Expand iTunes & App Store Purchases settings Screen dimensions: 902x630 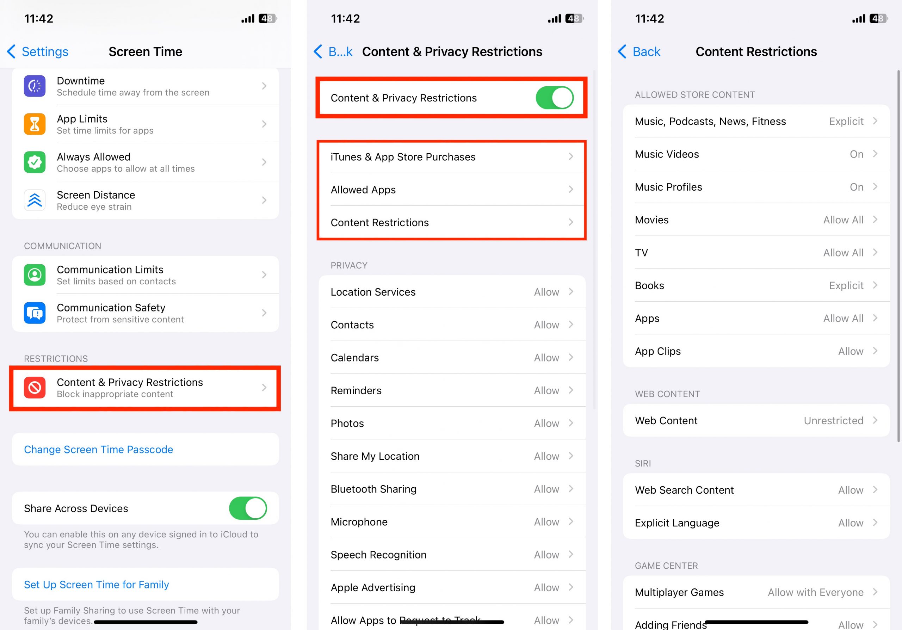point(452,156)
